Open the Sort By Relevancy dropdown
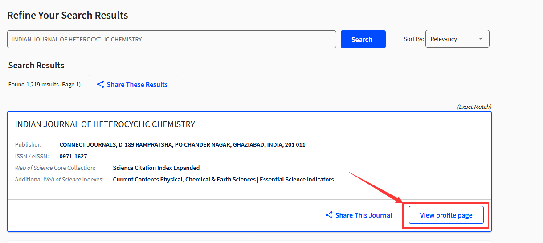The height and width of the screenshot is (243, 543). (457, 39)
